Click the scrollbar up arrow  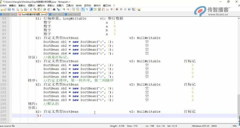click(x=239, y=18)
